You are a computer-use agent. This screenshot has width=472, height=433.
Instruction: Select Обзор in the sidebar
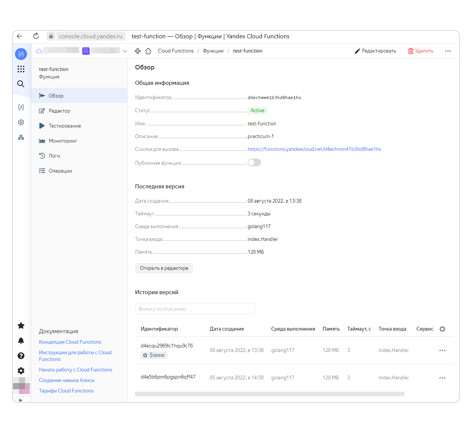(x=79, y=96)
